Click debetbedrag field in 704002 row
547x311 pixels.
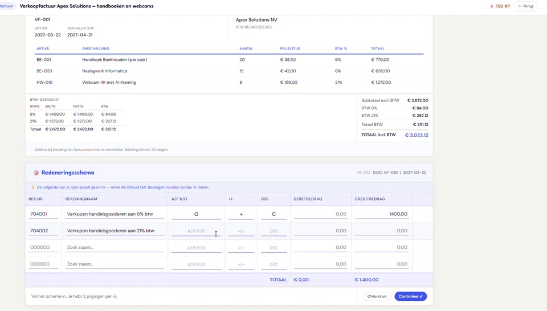(x=321, y=231)
